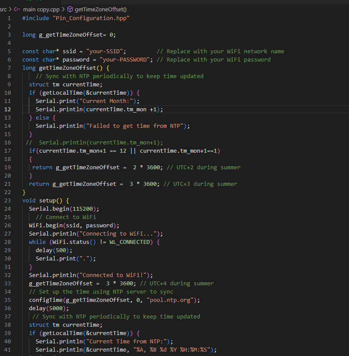Open 'main copy.cpp' breadcrumb item
The width and height of the screenshot is (349, 356).
pos(41,10)
